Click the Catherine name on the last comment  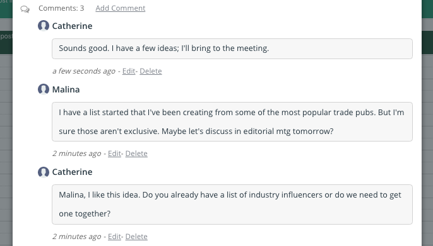(x=72, y=172)
